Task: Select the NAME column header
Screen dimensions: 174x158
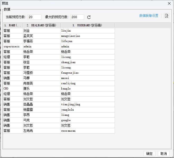Action: (x=13, y=25)
